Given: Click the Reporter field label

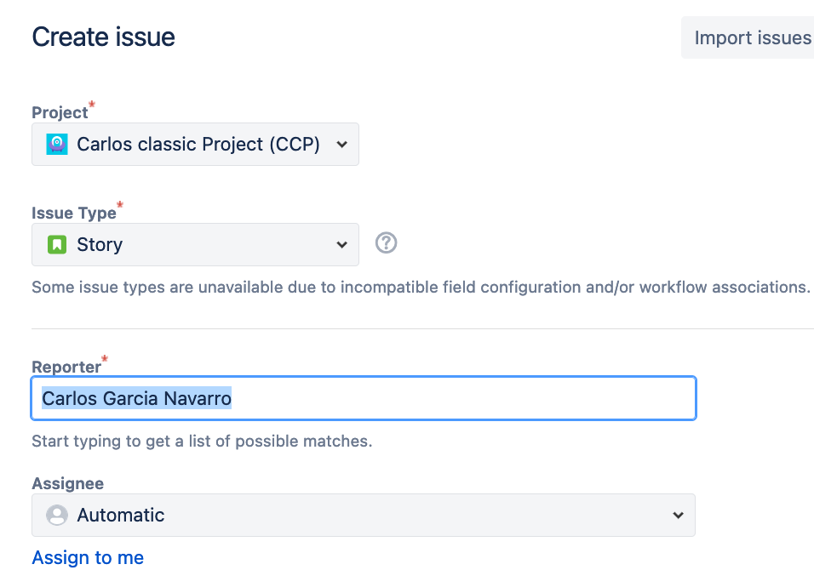Looking at the screenshot, I should (x=66, y=368).
